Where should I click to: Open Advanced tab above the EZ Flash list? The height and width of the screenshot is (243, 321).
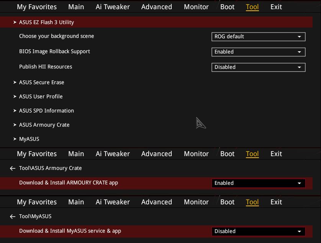(x=157, y=7)
